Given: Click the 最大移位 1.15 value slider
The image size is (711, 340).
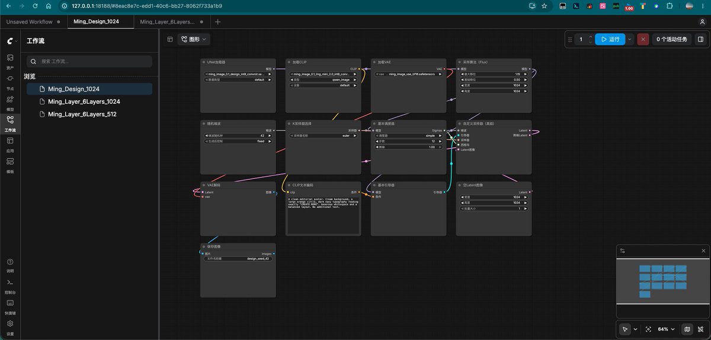Looking at the screenshot, I should [494, 74].
